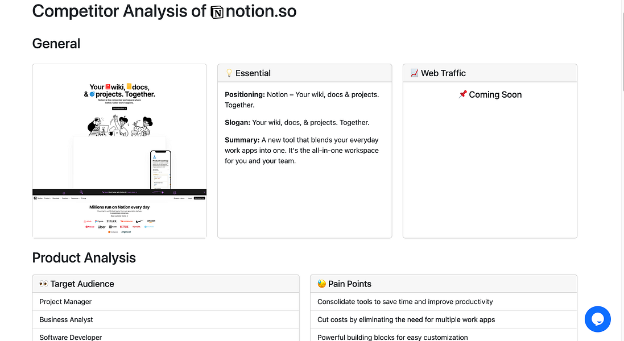Open the Notion homepage screenshot thumbnail
This screenshot has height=341, width=624.
tap(119, 151)
